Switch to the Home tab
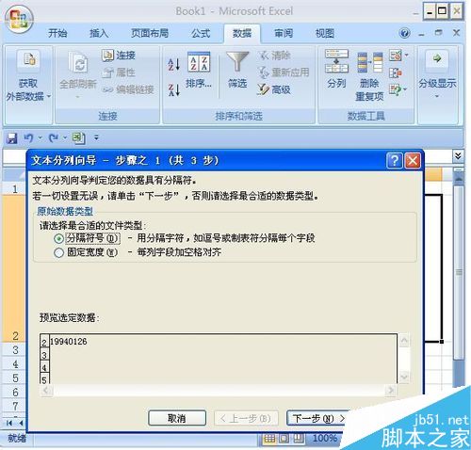The image size is (471, 450). (x=57, y=33)
